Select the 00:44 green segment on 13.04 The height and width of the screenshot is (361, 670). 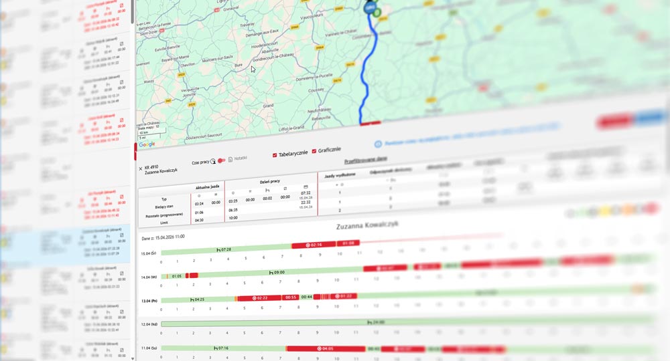[x=306, y=296]
